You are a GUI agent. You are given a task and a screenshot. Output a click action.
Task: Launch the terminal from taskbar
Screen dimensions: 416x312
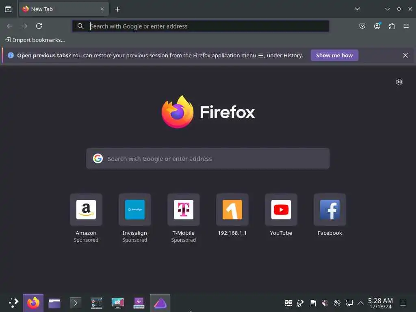(x=75, y=303)
